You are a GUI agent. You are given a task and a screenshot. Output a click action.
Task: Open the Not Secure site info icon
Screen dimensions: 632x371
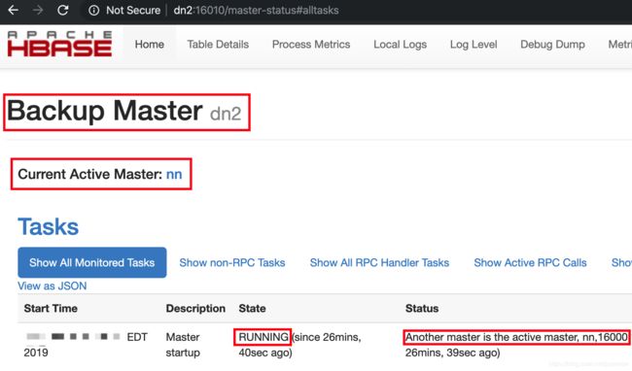(93, 11)
